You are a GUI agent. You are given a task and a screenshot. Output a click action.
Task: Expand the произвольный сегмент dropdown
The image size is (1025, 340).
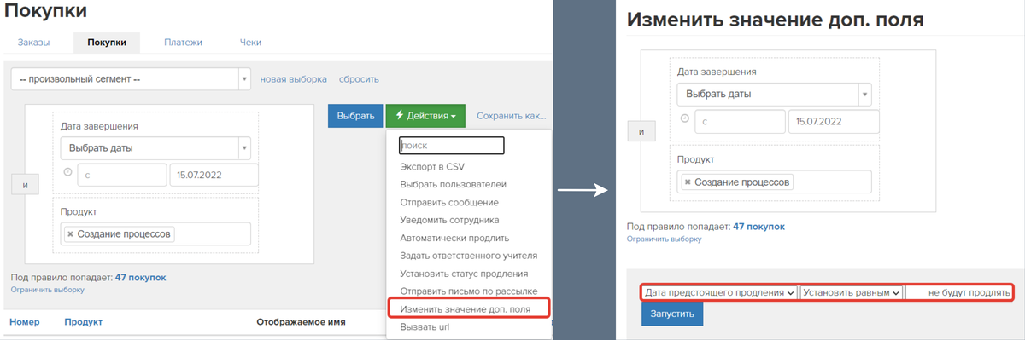coord(132,79)
